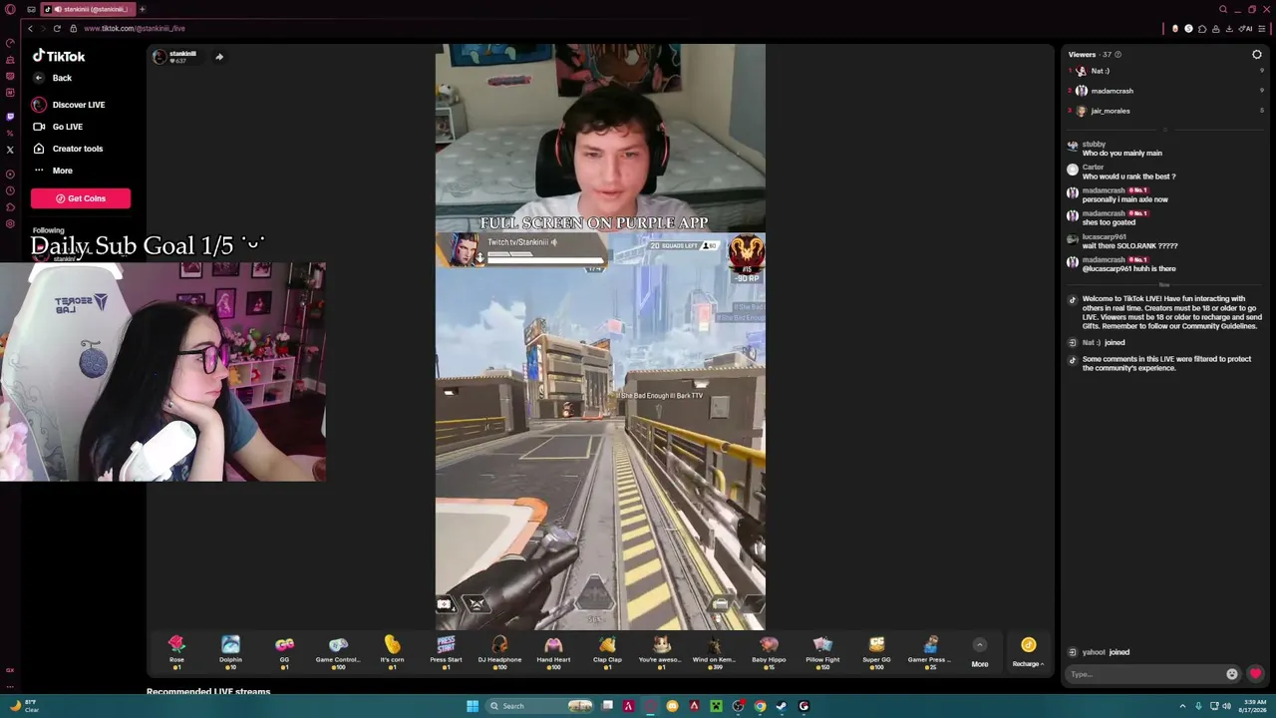
Task: Click the TikTok logo
Action: pos(59,56)
